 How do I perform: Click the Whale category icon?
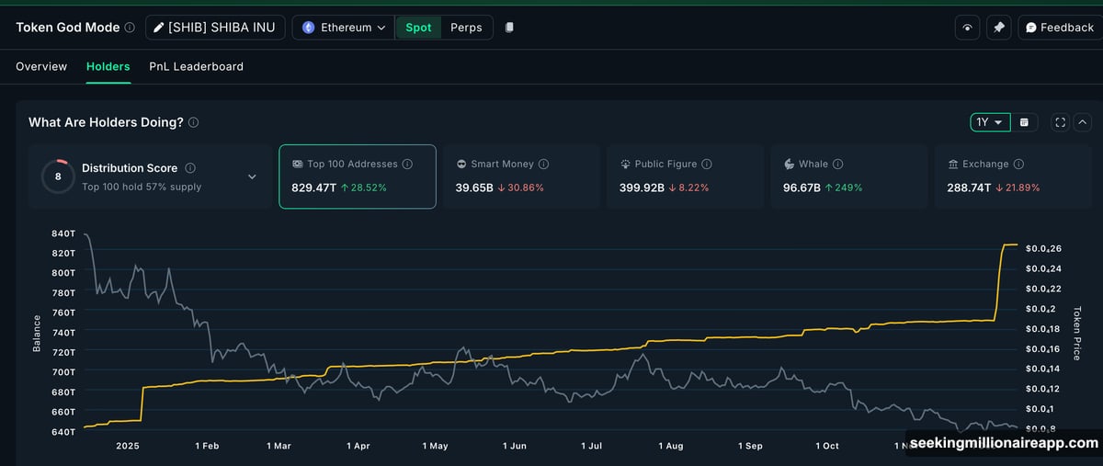789,164
